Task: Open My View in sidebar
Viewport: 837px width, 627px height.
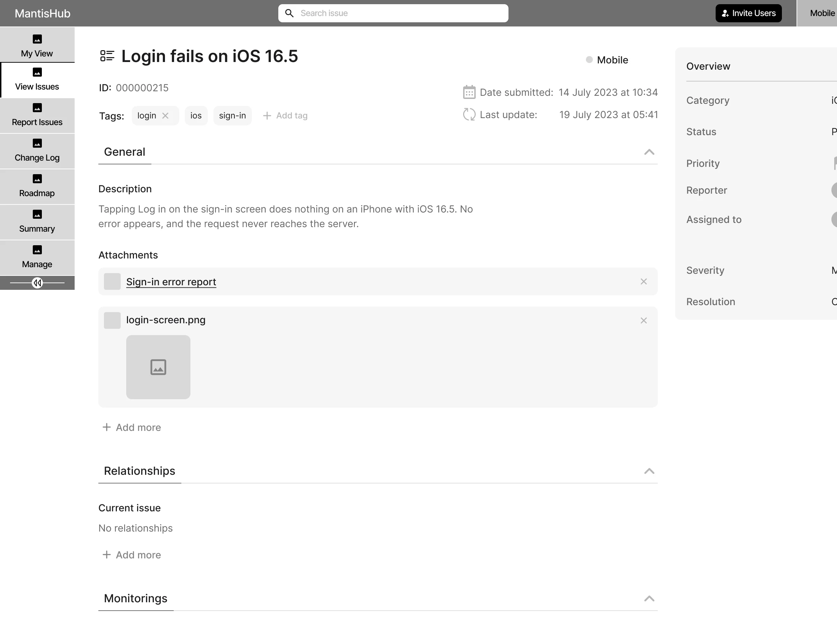Action: click(x=37, y=45)
